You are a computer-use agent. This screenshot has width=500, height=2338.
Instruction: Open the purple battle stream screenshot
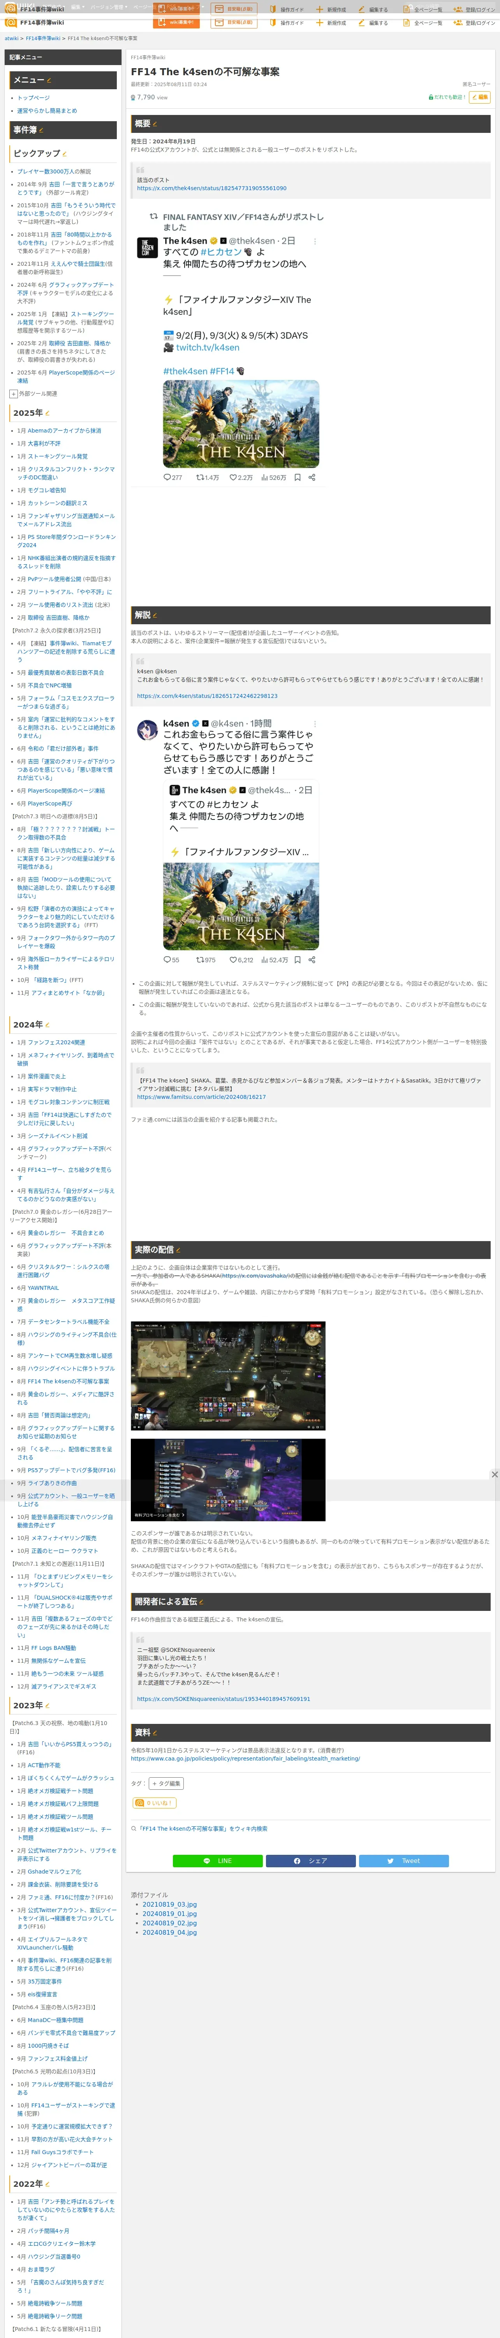[x=228, y=1480]
